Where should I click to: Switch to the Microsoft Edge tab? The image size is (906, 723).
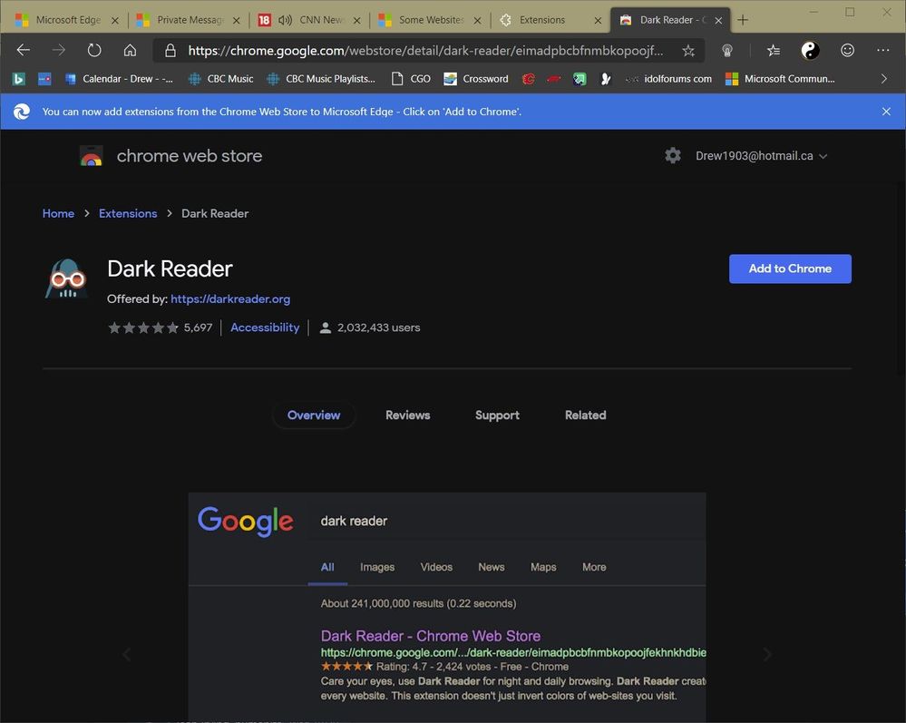point(67,20)
